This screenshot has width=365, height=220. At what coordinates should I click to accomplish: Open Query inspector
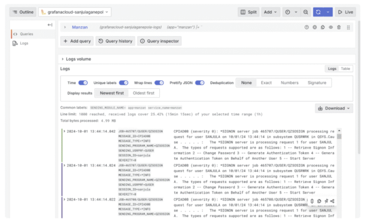(x=159, y=41)
